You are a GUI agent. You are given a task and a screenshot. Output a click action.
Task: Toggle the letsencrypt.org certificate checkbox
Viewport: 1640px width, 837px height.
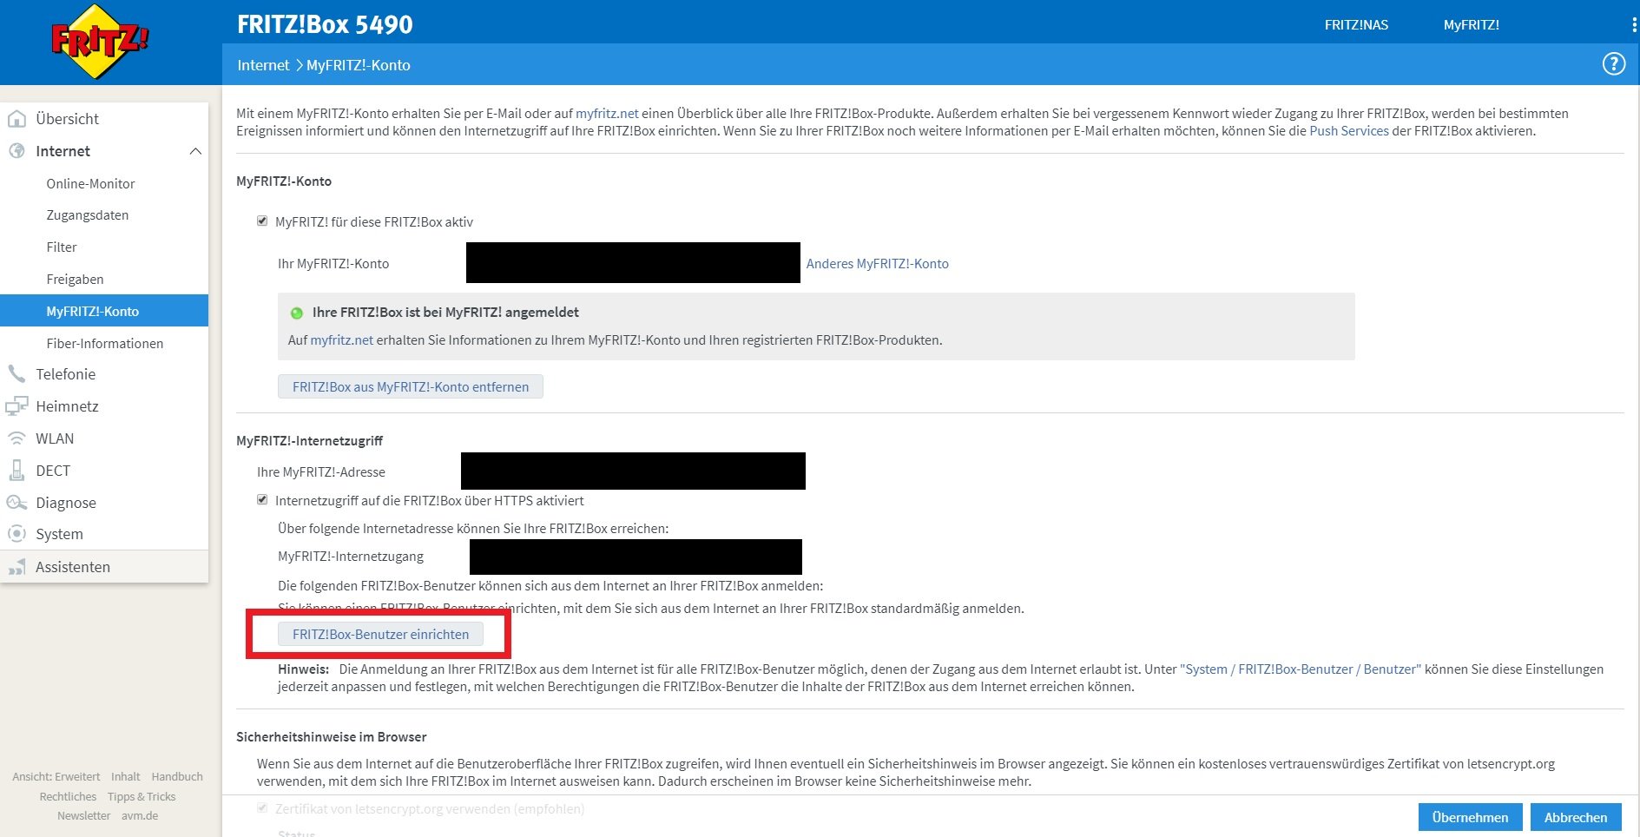point(262,808)
